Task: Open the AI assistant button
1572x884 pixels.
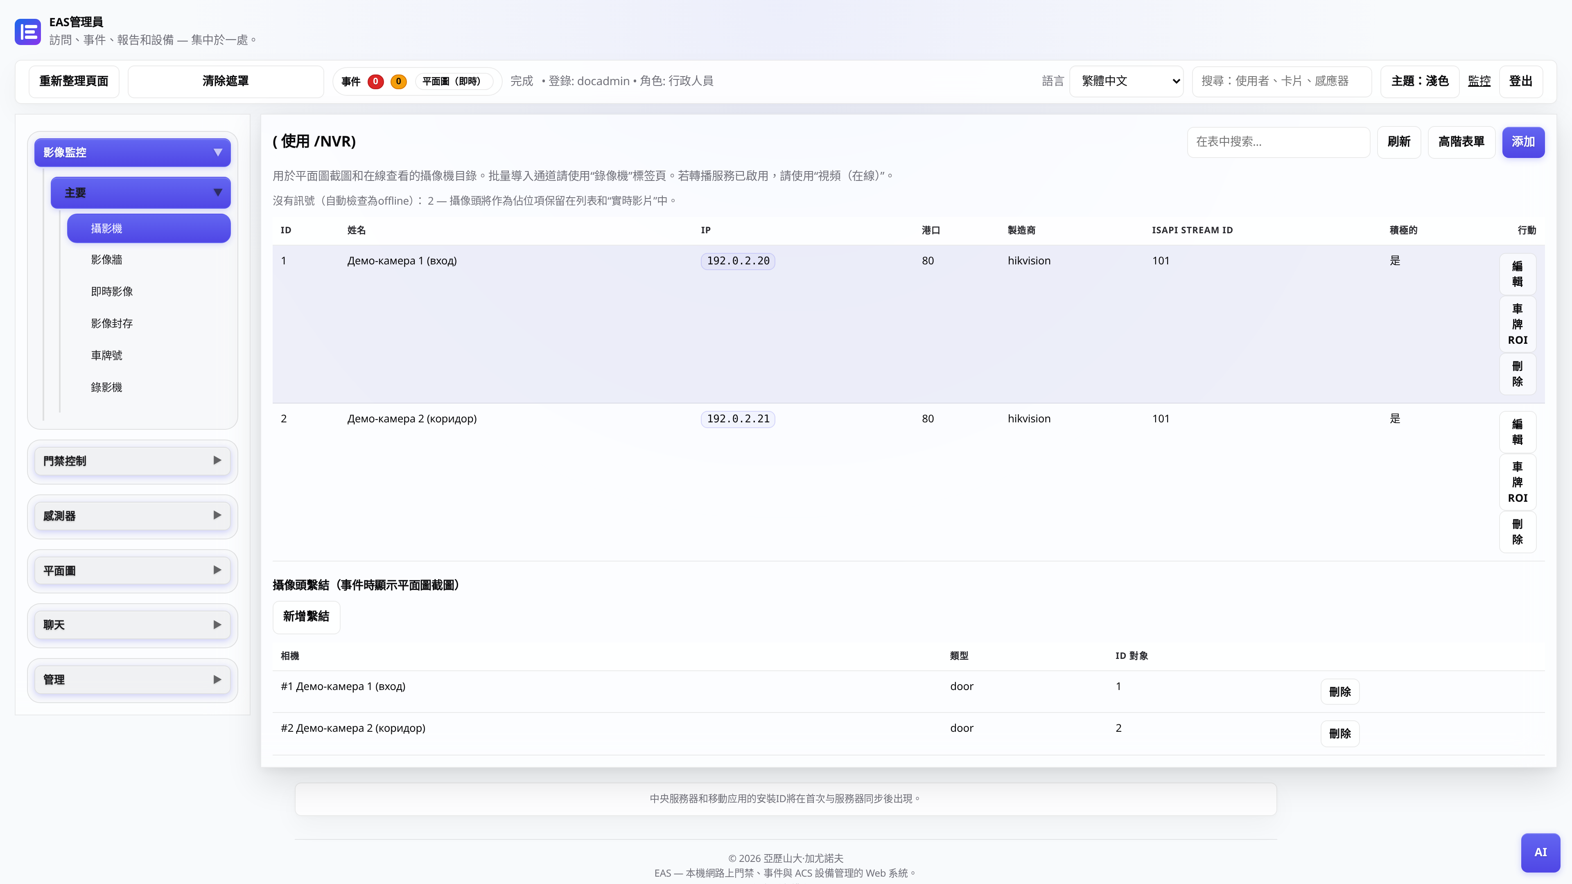Action: (1540, 852)
